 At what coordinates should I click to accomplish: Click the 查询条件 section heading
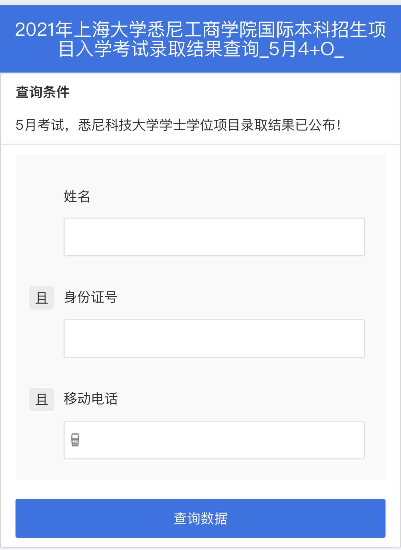coord(43,92)
